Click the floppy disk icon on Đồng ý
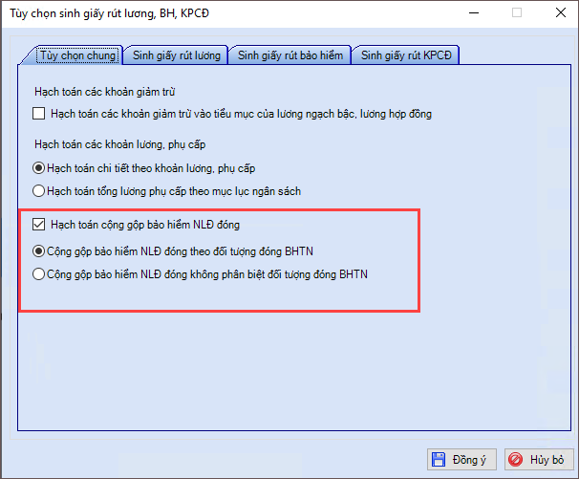The height and width of the screenshot is (479, 579). point(439,460)
